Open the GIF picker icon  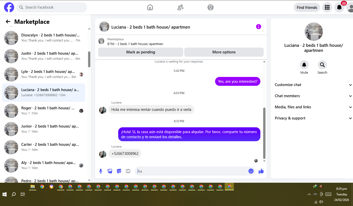coord(128,171)
